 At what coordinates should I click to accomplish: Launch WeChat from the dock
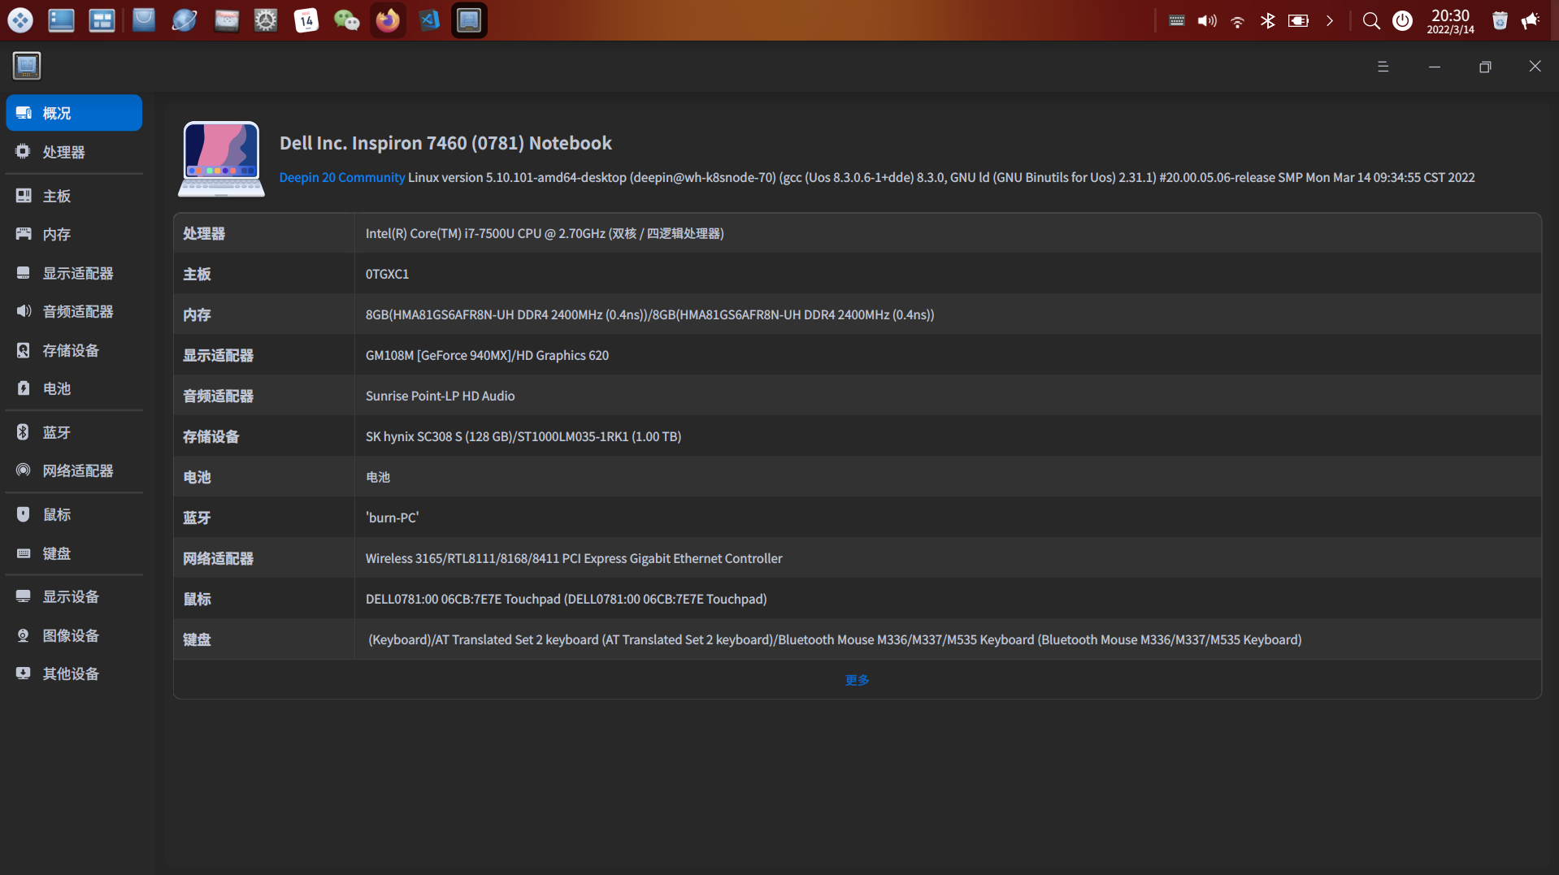click(347, 20)
